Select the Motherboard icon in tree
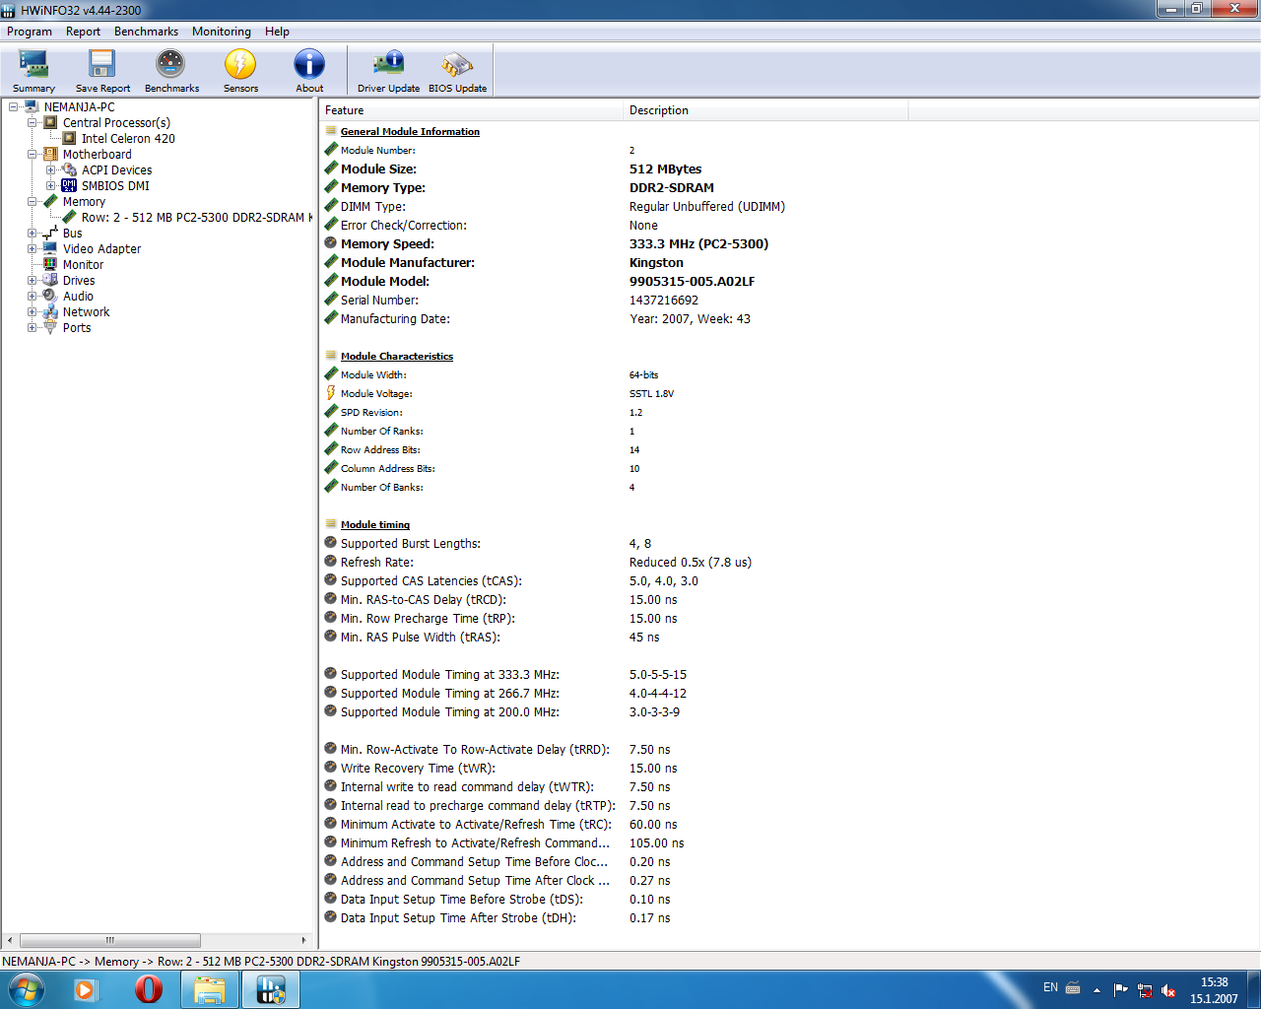This screenshot has width=1261, height=1009. 51,154
